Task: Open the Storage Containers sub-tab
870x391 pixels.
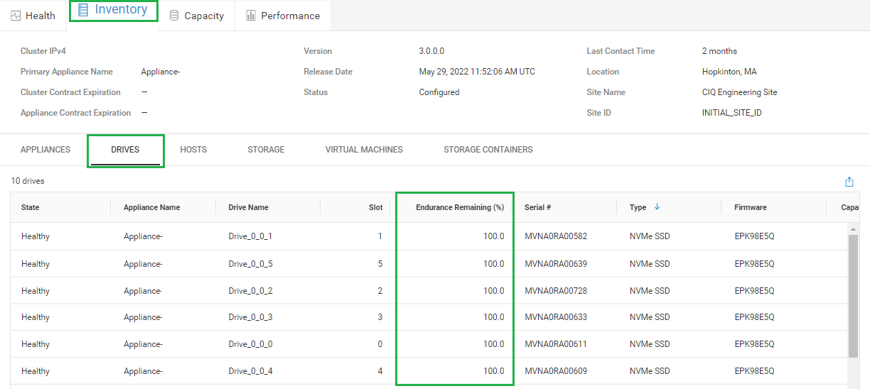Action: (488, 150)
